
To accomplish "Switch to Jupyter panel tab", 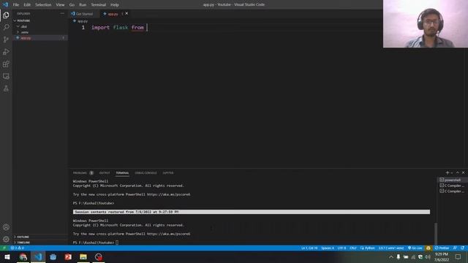I will click(168, 173).
